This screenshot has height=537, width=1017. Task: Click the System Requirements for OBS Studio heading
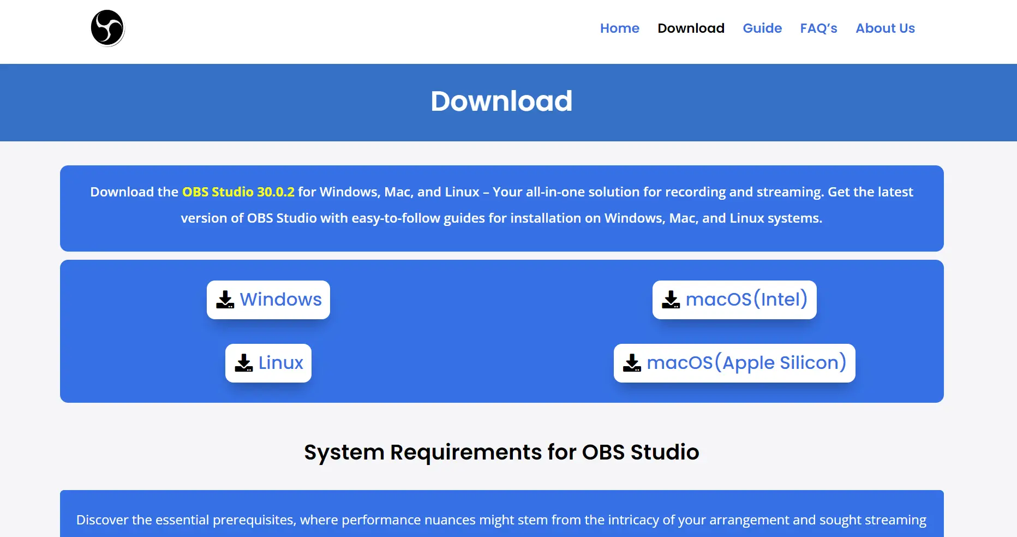click(x=501, y=452)
